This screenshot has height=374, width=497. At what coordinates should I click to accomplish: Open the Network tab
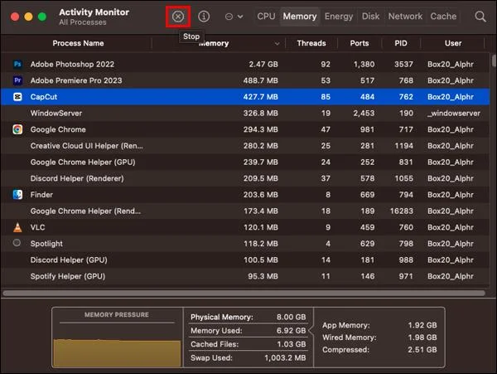405,17
